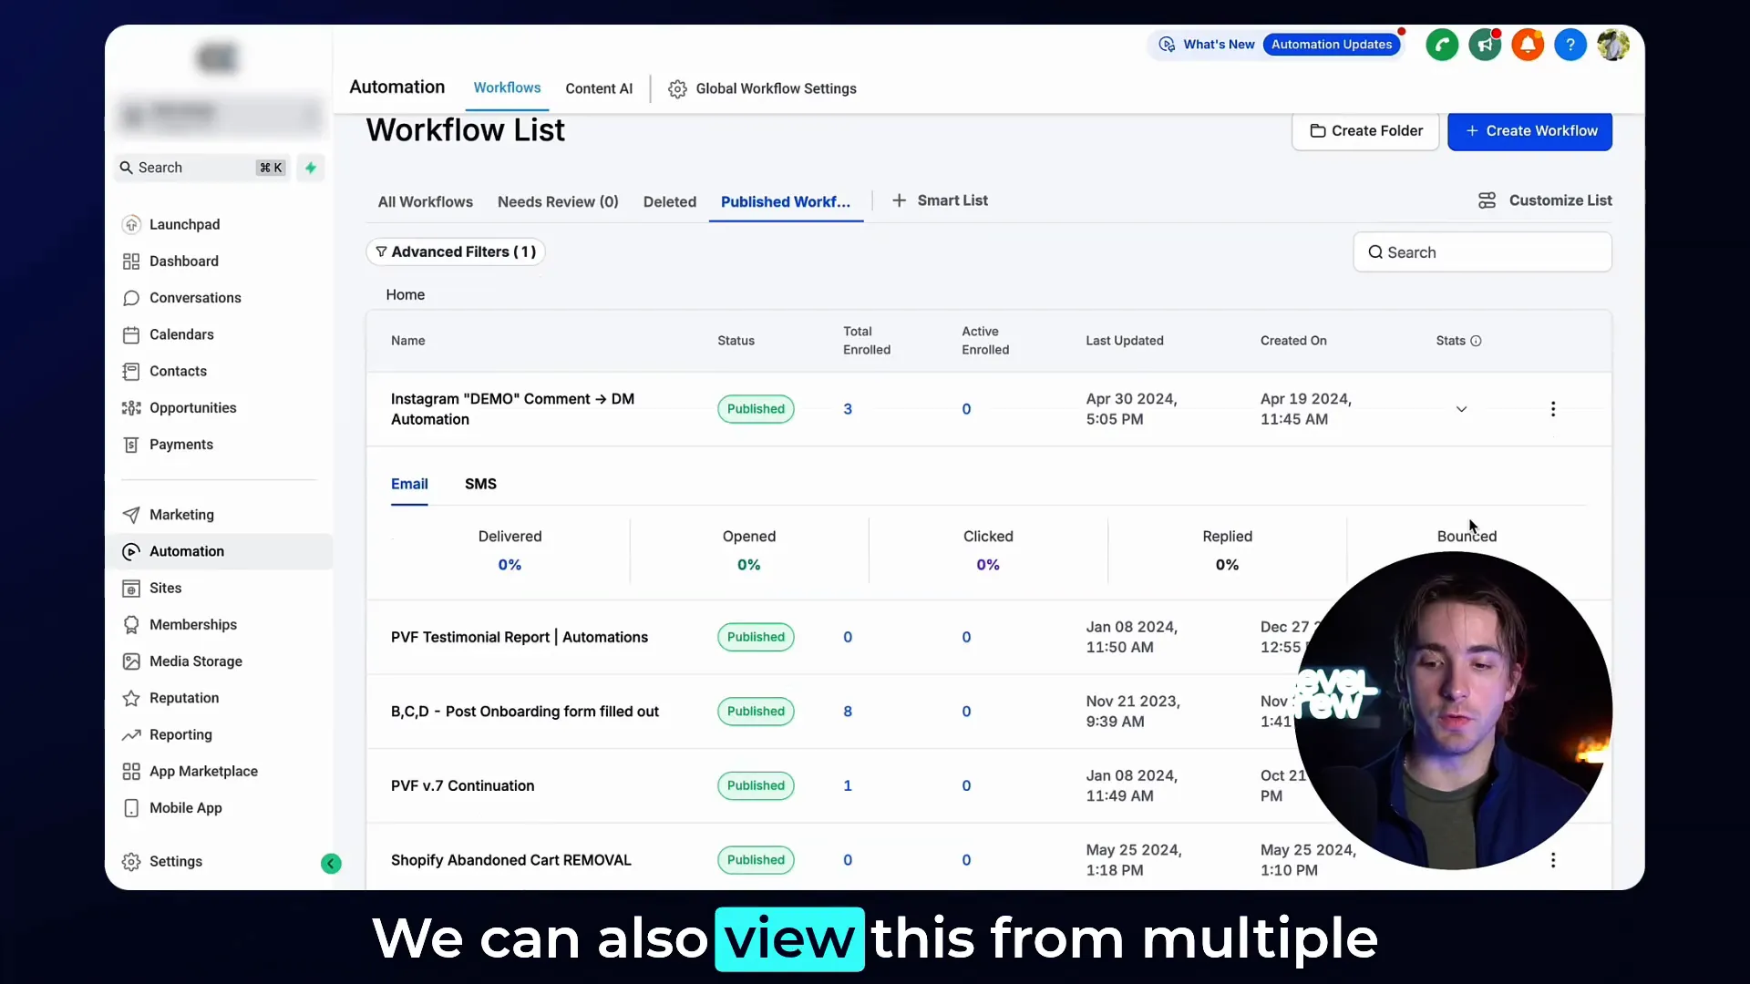Open the user profile avatar
The height and width of the screenshot is (984, 1750).
click(1613, 45)
